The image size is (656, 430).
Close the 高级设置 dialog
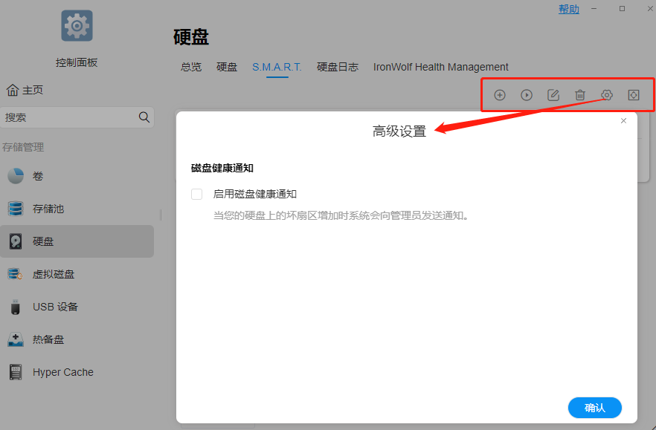[623, 121]
